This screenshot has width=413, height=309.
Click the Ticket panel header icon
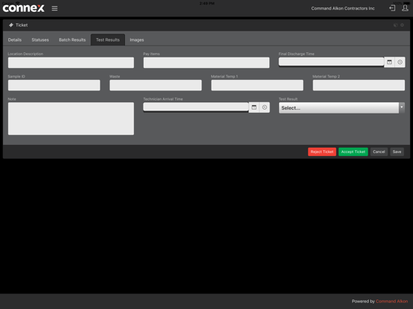[11, 25]
